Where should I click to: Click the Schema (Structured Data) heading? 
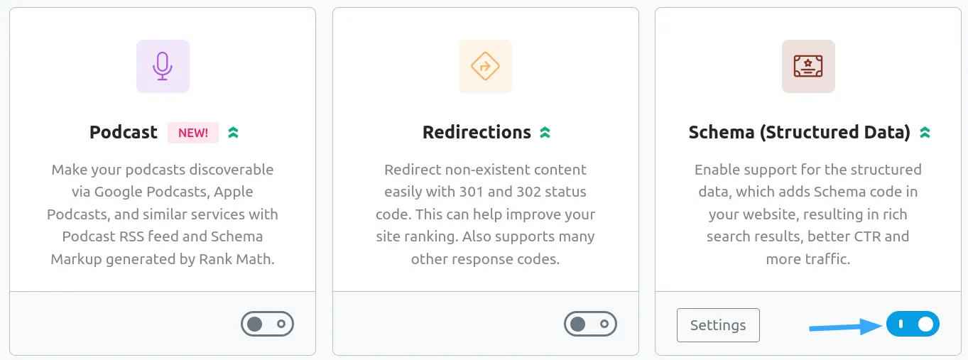[799, 133]
